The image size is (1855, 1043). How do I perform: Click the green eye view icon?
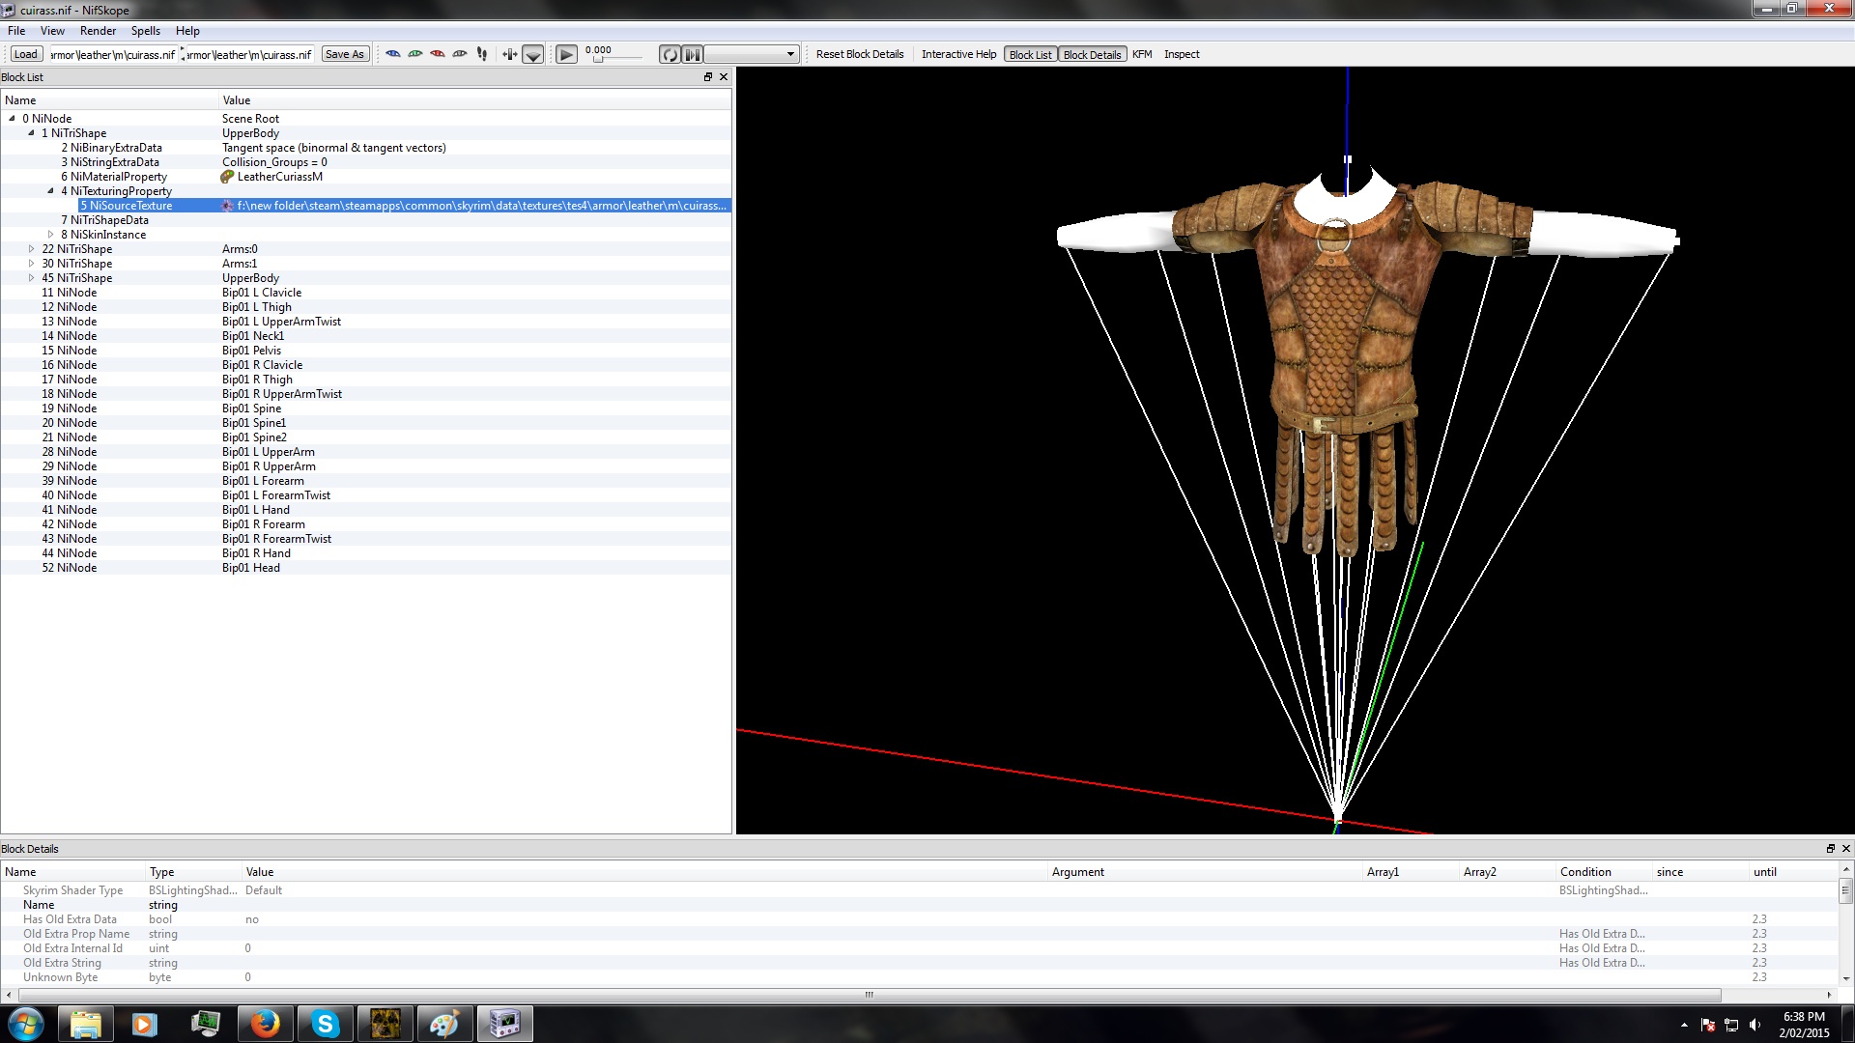[x=415, y=54]
